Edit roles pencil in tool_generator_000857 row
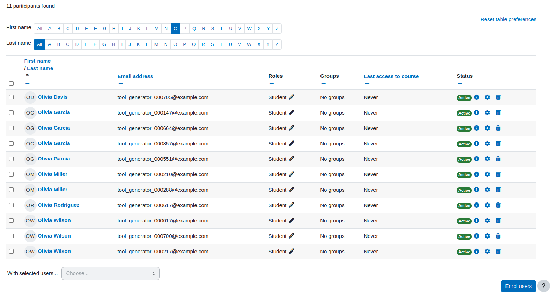This screenshot has width=556, height=296. [x=291, y=143]
